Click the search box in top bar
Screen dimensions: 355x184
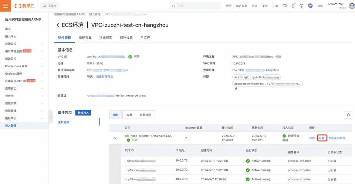[x=195, y=6]
